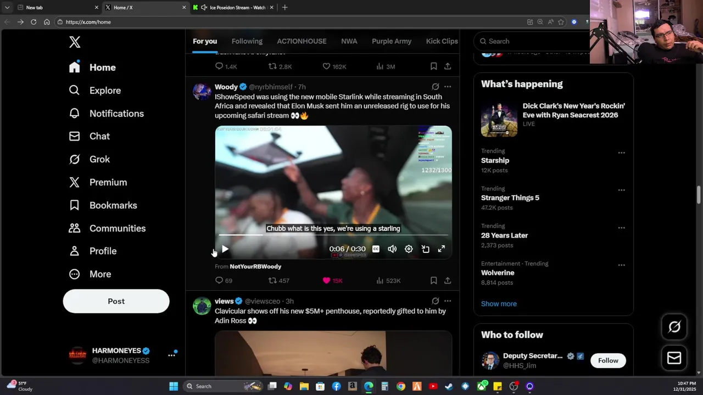Image resolution: width=703 pixels, height=395 pixels.
Task: Repost the top post (2.8K)
Action: tap(280, 66)
